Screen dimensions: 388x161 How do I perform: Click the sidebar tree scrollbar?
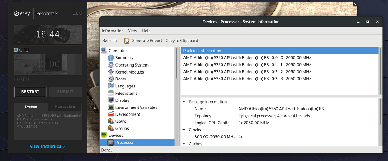click(176, 64)
